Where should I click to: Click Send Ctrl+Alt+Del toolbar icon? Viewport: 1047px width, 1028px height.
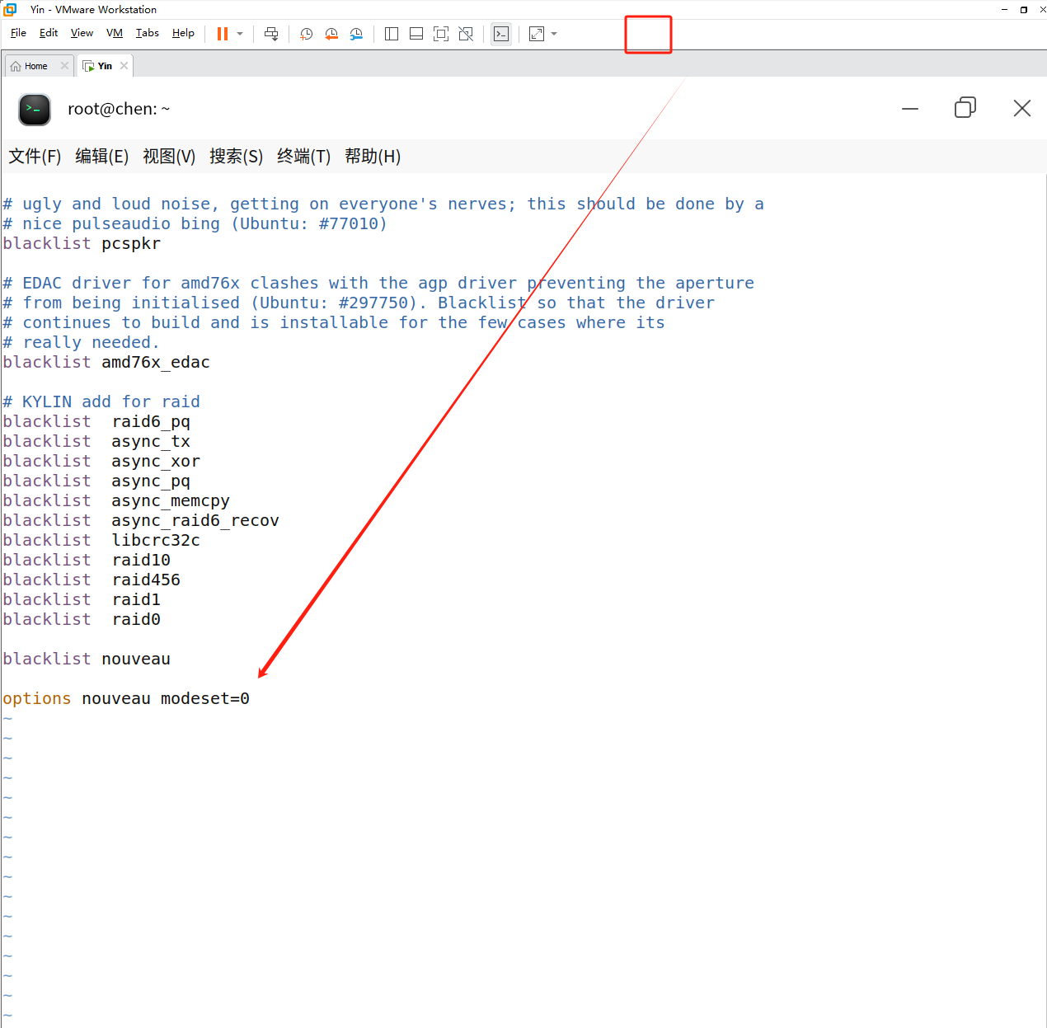pyautogui.click(x=271, y=34)
